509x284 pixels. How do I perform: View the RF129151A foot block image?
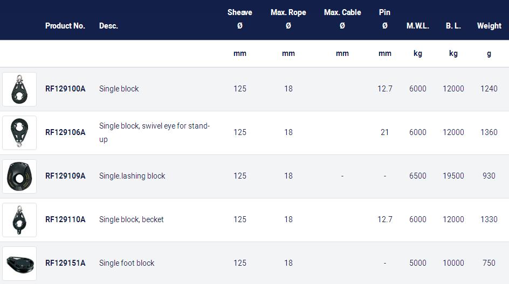[x=19, y=264]
